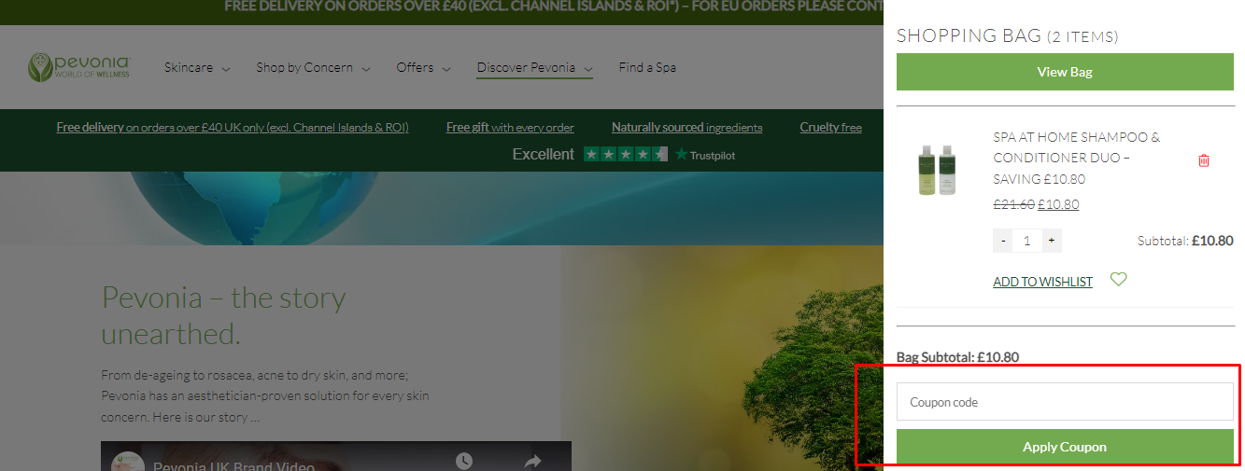Open the Cruelty free link
The image size is (1245, 471).
tap(830, 127)
